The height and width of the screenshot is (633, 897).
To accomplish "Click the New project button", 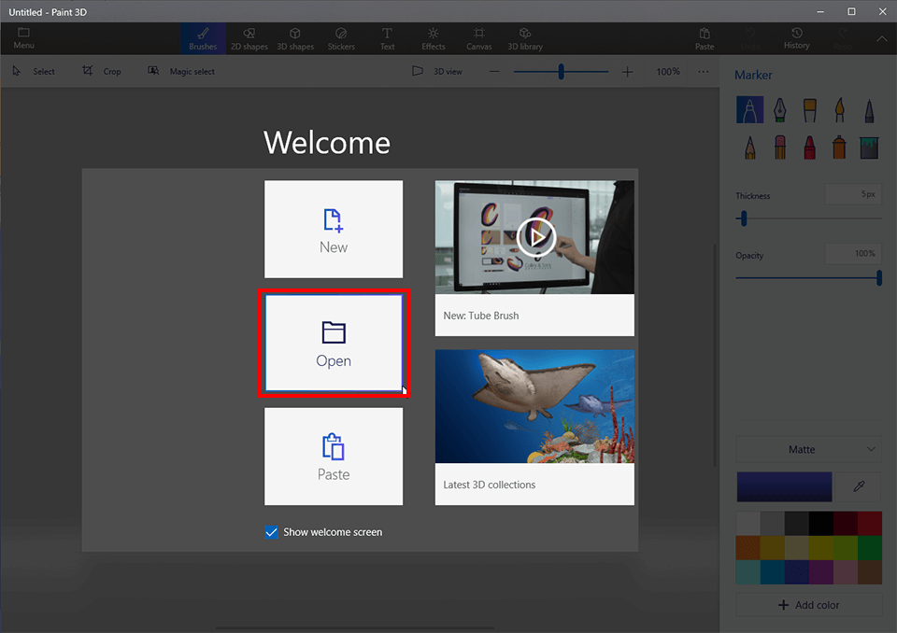I will [334, 229].
